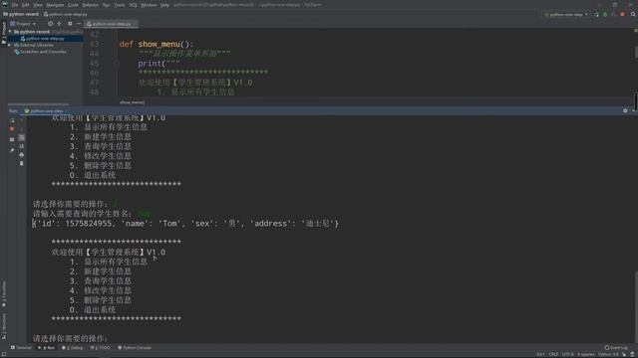Open Search Everywhere magnifier icon
Viewport: 638px width, 358px height.
tap(633, 15)
